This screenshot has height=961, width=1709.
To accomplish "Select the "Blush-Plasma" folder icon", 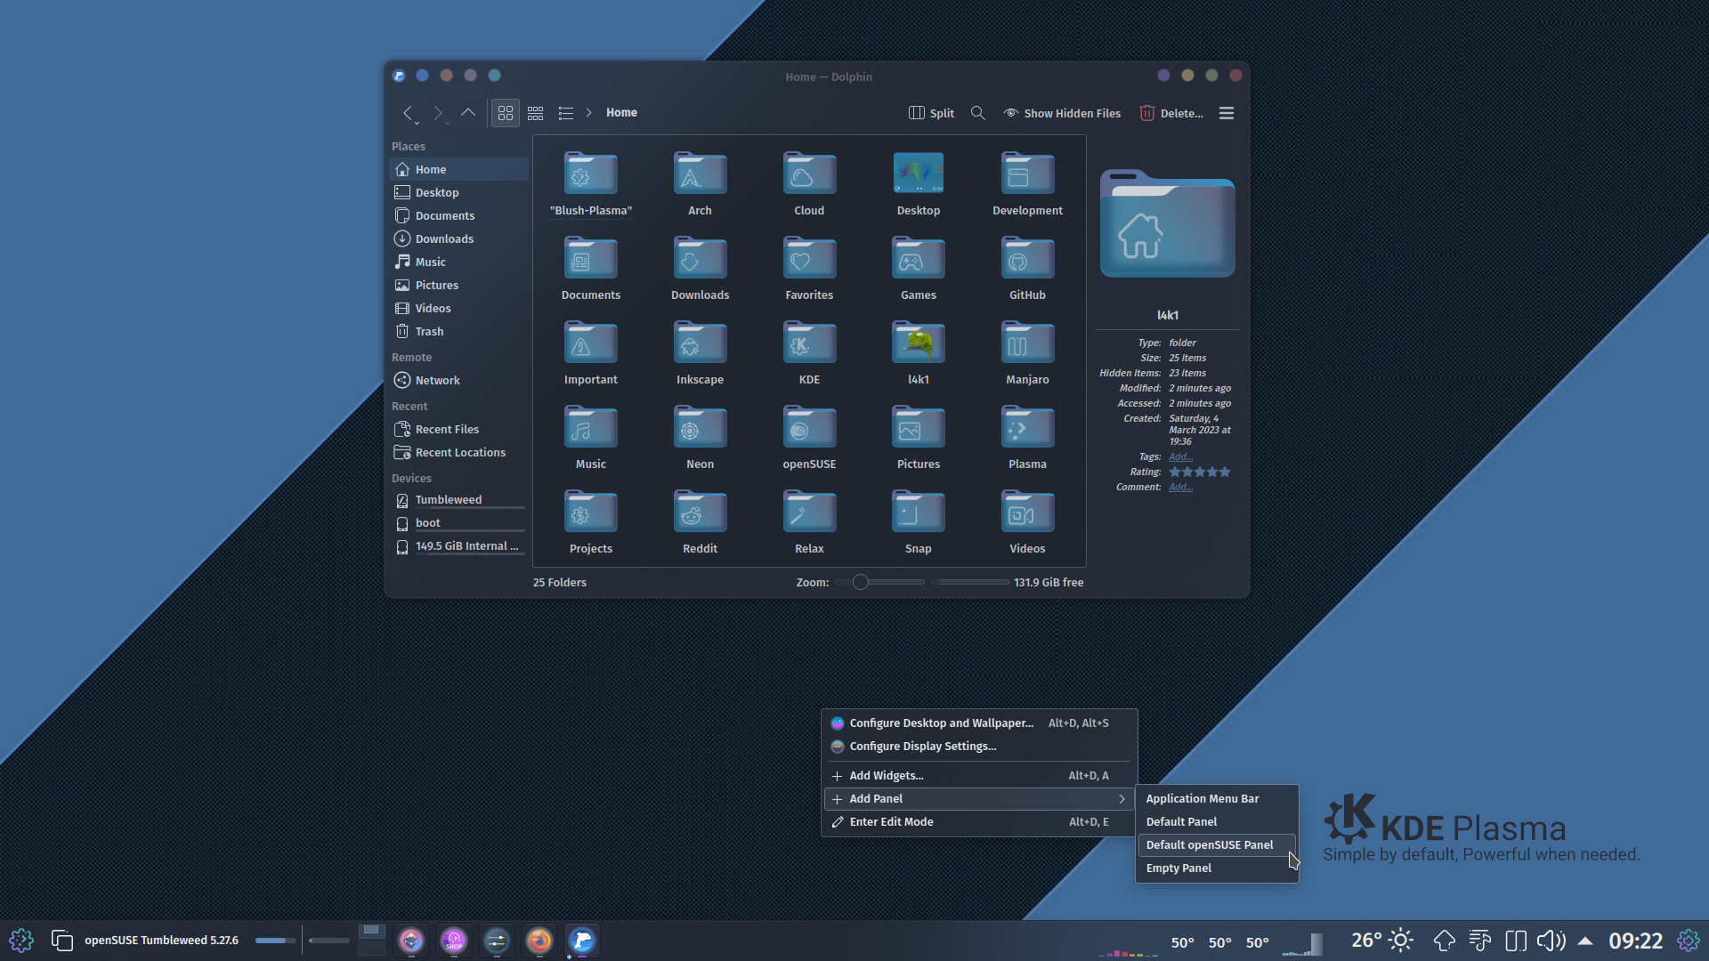I will [x=591, y=174].
